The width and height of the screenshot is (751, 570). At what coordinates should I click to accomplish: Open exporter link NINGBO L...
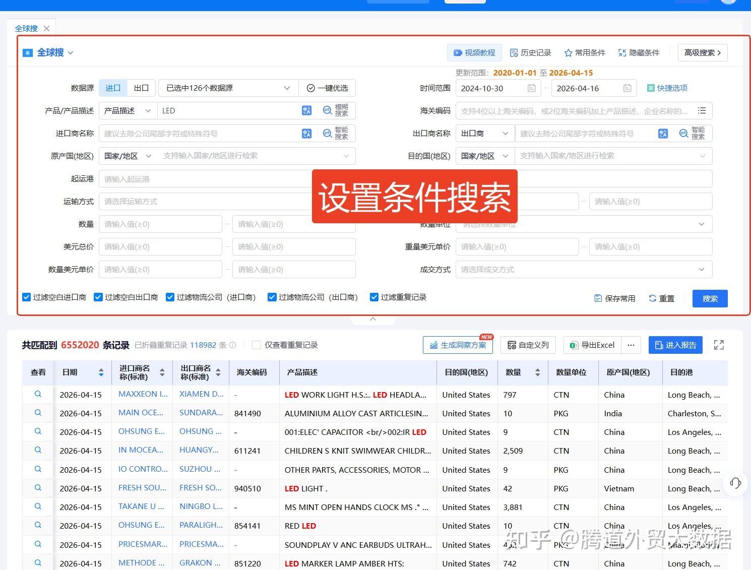[x=201, y=506]
